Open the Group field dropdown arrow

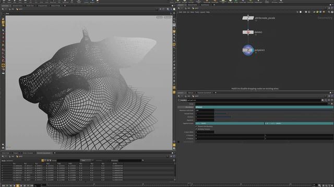[329, 104]
